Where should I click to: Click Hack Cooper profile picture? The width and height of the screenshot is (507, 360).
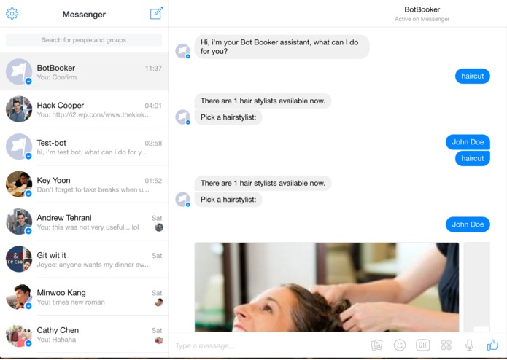point(19,109)
